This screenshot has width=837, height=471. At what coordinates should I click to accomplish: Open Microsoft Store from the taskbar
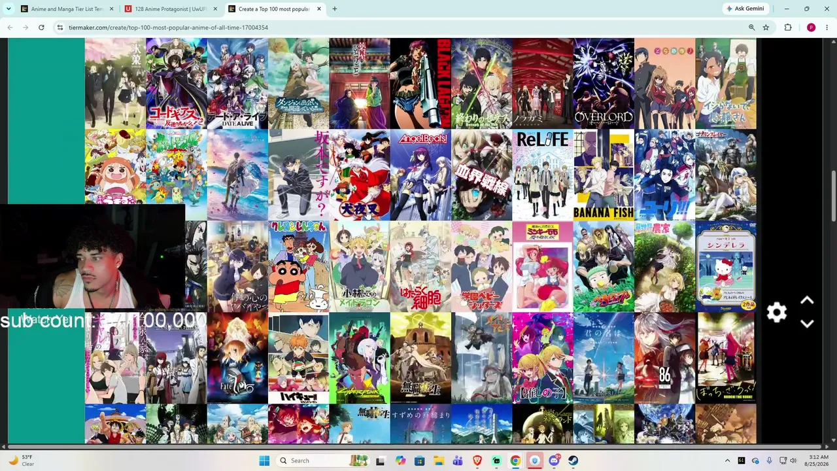point(419,461)
